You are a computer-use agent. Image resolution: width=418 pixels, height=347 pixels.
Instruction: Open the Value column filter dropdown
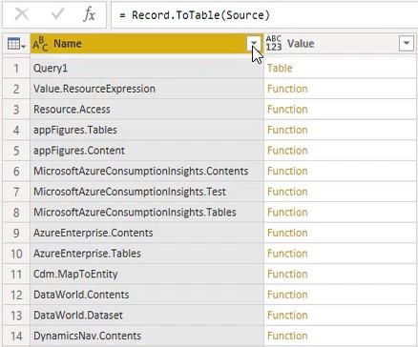[x=407, y=43]
